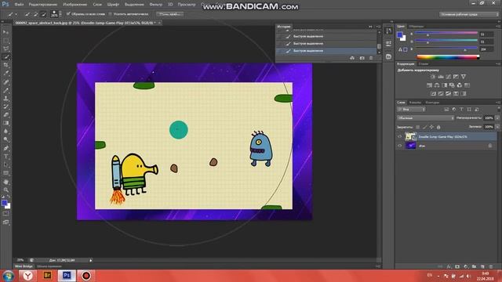Switch to the Channels tab

(x=415, y=103)
